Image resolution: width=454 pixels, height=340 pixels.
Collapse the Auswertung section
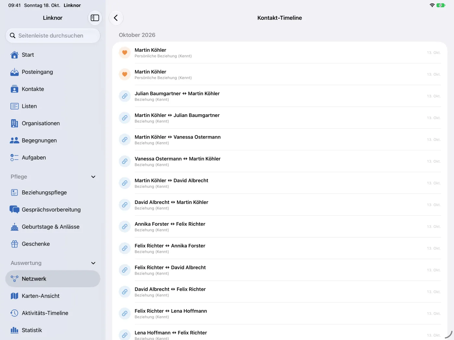(x=93, y=263)
